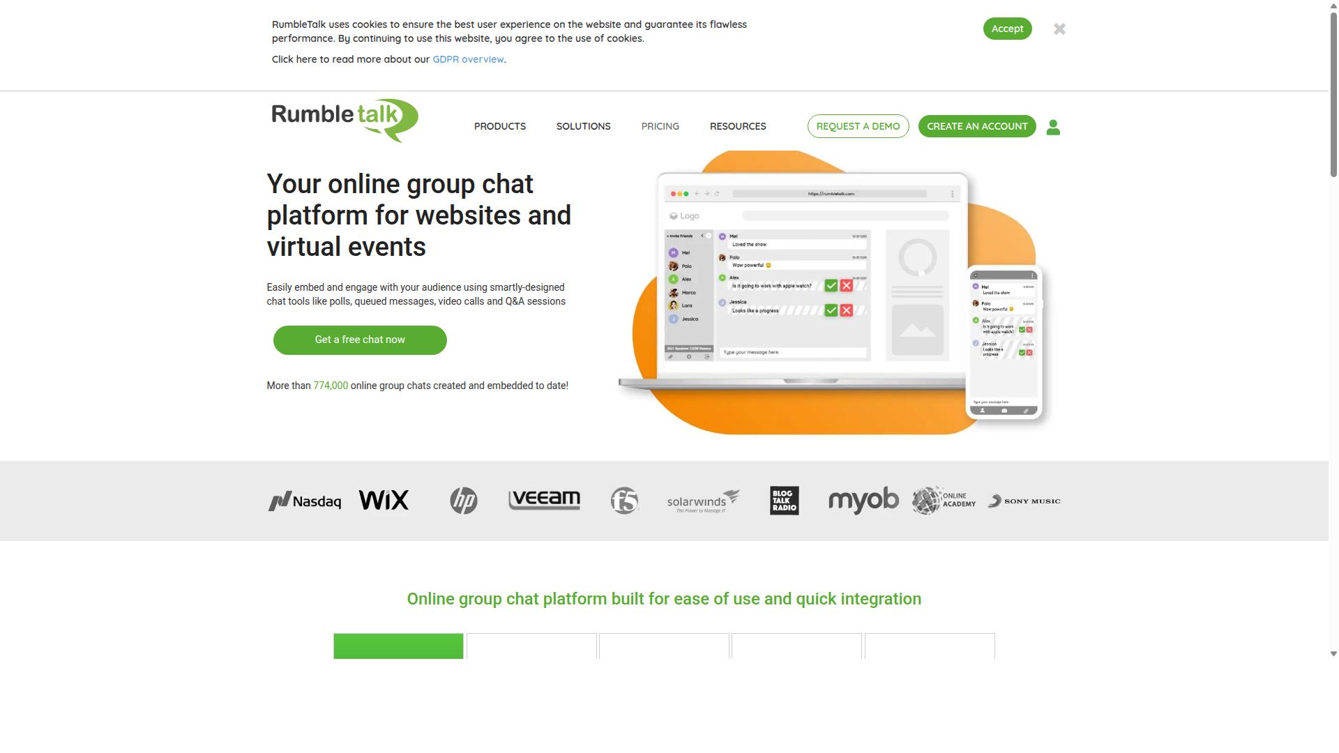Image resolution: width=1339 pixels, height=753 pixels.
Task: Click the phone chat mockup image
Action: click(x=1004, y=342)
